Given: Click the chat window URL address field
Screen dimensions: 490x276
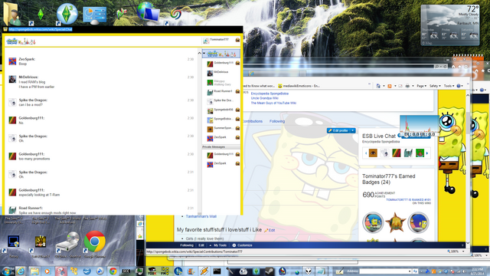Looking at the screenshot, I should (41, 29).
